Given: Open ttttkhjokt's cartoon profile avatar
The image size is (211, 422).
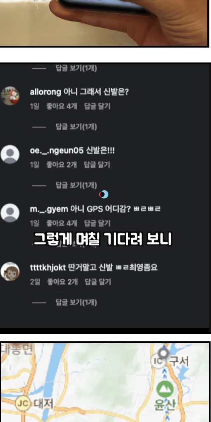Looking at the screenshot, I should [10, 271].
